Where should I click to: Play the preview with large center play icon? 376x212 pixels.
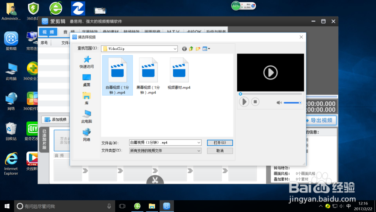(270, 73)
